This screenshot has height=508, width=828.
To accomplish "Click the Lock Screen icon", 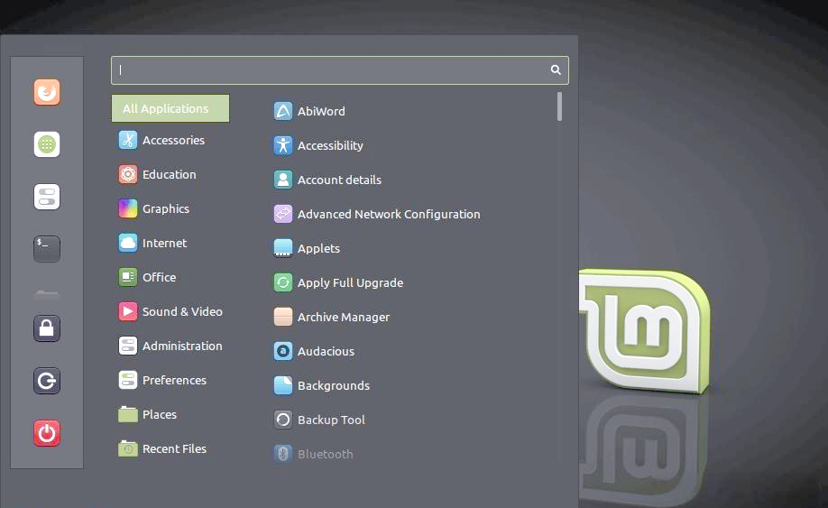I will 47,328.
